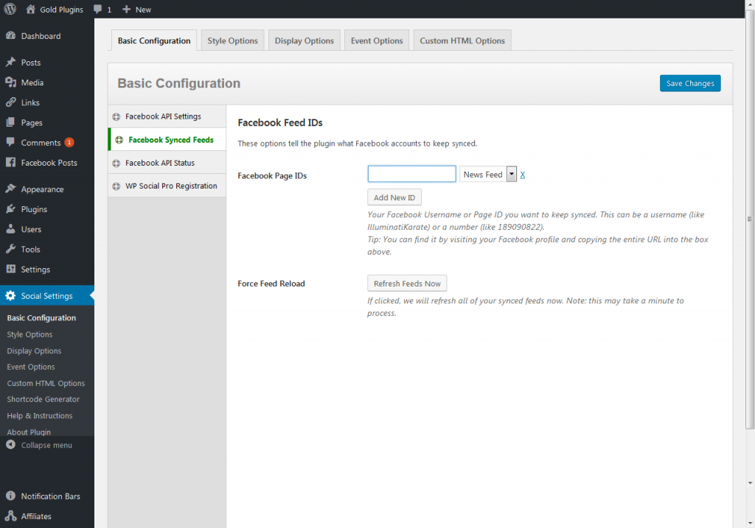The width and height of the screenshot is (755, 528).
Task: Click the Collapse menu arrow icon
Action: click(10, 445)
